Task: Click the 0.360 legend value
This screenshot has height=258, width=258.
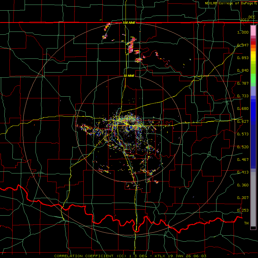Action: click(x=243, y=185)
